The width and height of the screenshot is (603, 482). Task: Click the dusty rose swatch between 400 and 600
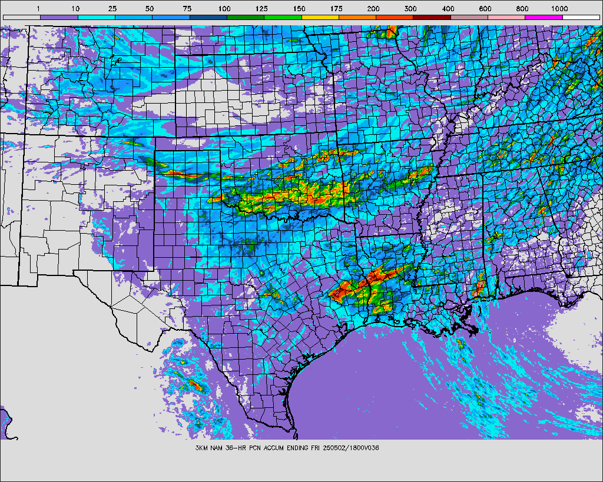pyautogui.click(x=469, y=17)
